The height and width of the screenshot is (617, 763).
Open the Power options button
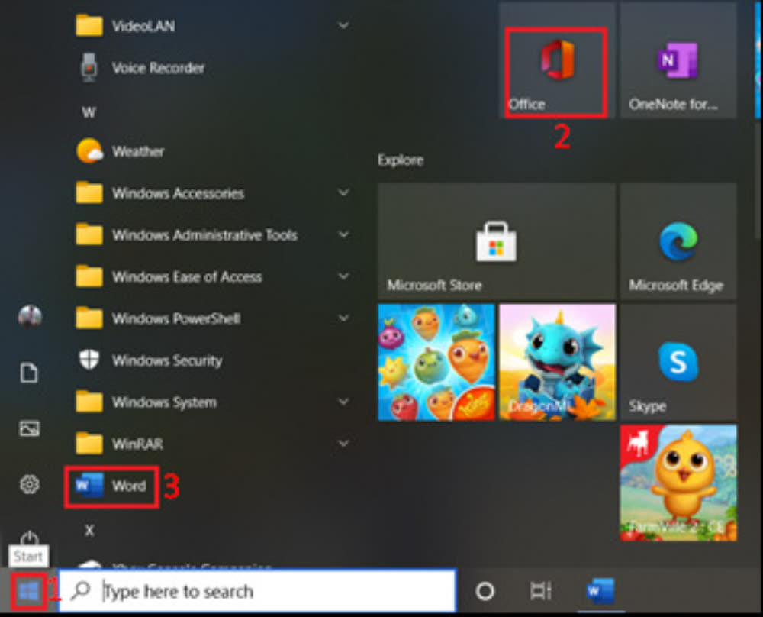29,539
